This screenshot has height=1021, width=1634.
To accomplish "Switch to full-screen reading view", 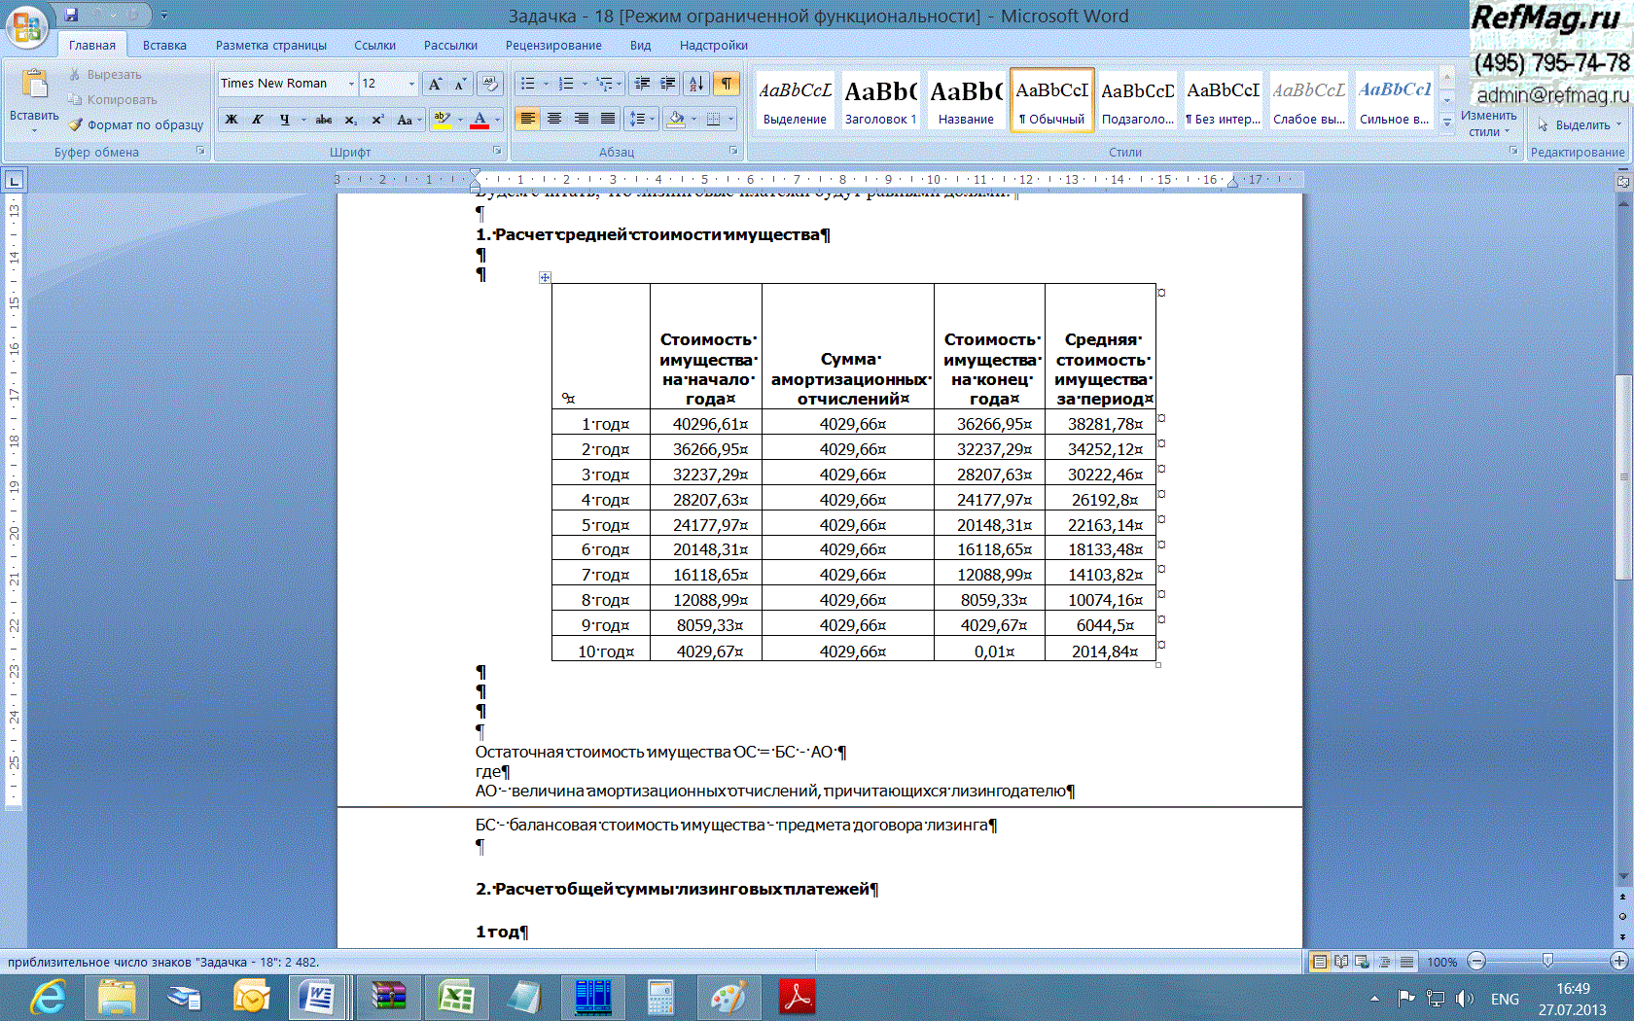I will [1341, 962].
